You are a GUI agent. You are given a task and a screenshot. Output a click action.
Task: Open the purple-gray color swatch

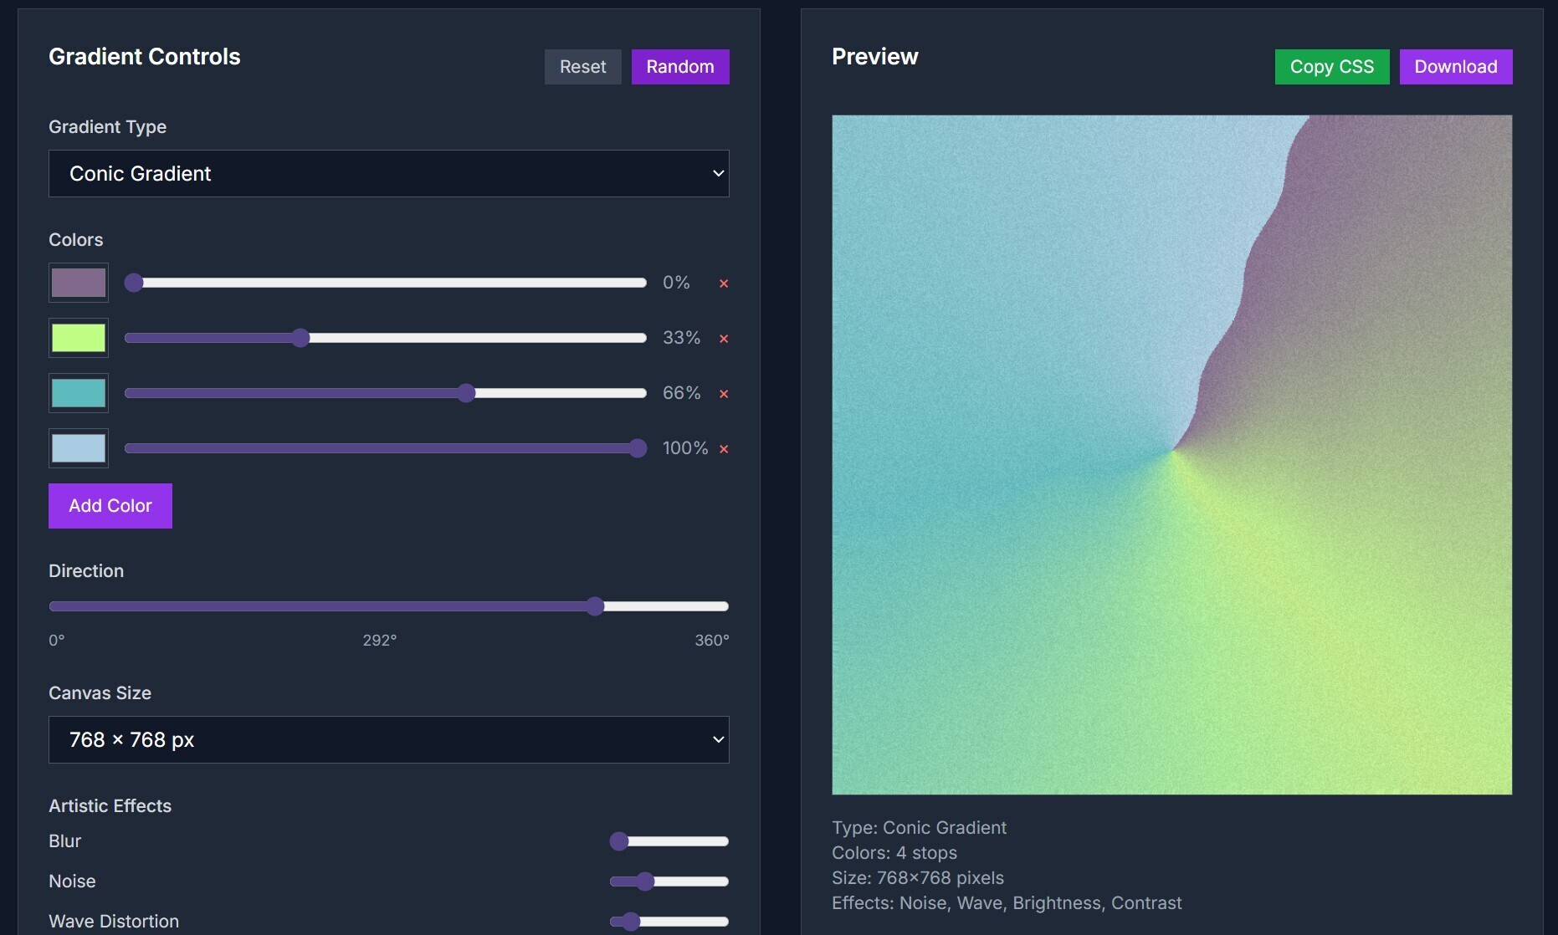(x=79, y=283)
